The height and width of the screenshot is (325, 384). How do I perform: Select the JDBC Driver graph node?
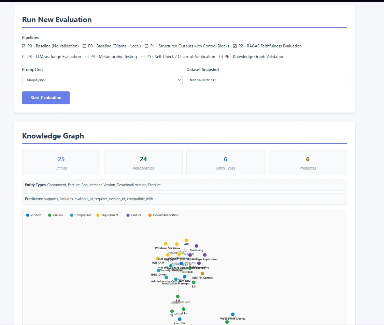158,270
